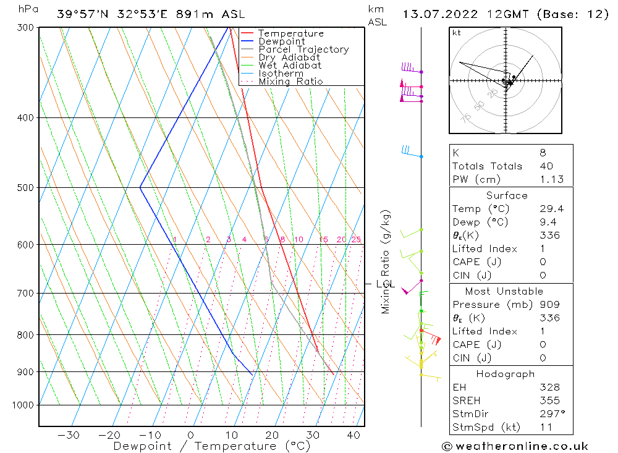Click the 500 hPa pressure label
618x453 pixels.
click(x=25, y=188)
